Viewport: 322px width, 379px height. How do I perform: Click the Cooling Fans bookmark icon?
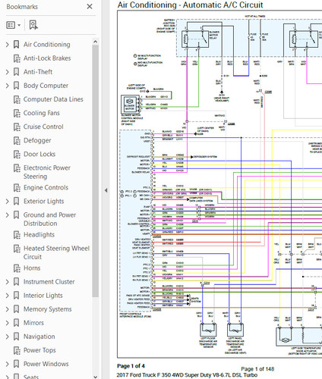(17, 113)
